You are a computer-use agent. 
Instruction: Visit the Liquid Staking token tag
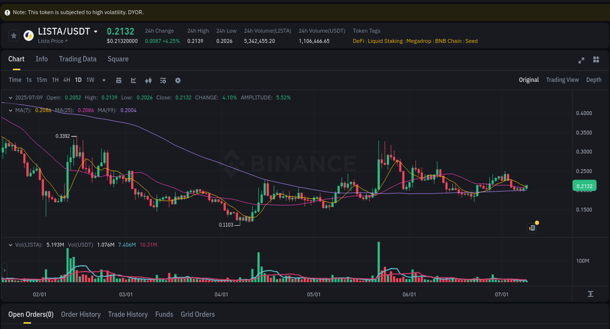click(385, 41)
